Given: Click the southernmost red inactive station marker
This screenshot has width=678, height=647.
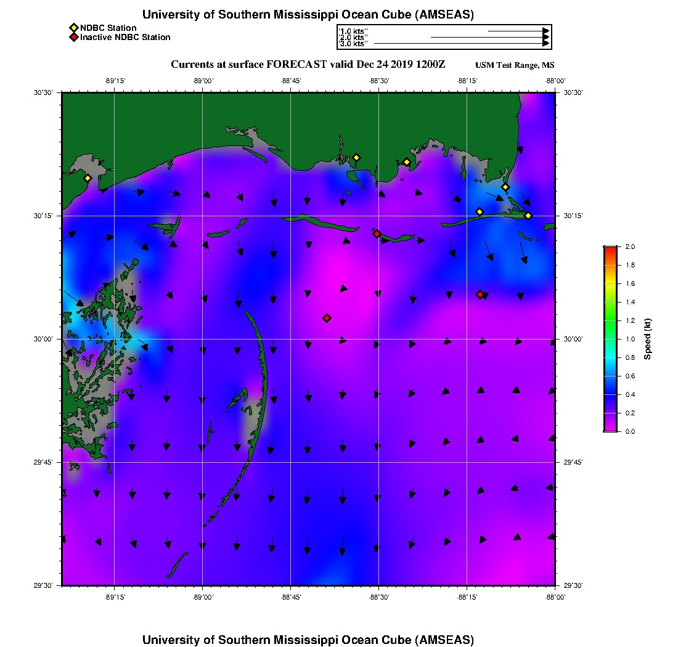Looking at the screenshot, I should (327, 318).
